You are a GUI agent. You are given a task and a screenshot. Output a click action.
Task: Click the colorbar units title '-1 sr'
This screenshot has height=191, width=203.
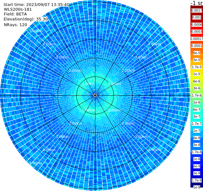pos(197,3)
